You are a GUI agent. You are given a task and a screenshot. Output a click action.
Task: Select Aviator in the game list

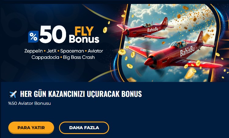(x=95, y=51)
